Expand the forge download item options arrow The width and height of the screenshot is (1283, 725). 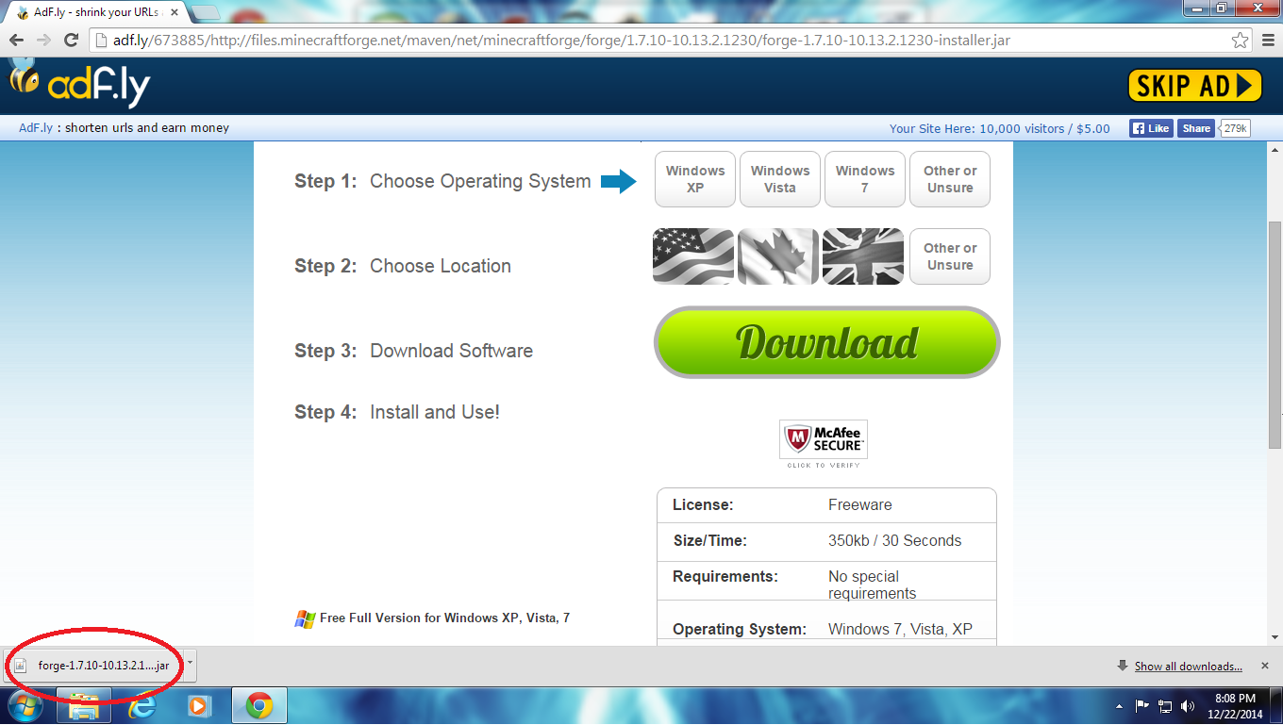pyautogui.click(x=190, y=665)
